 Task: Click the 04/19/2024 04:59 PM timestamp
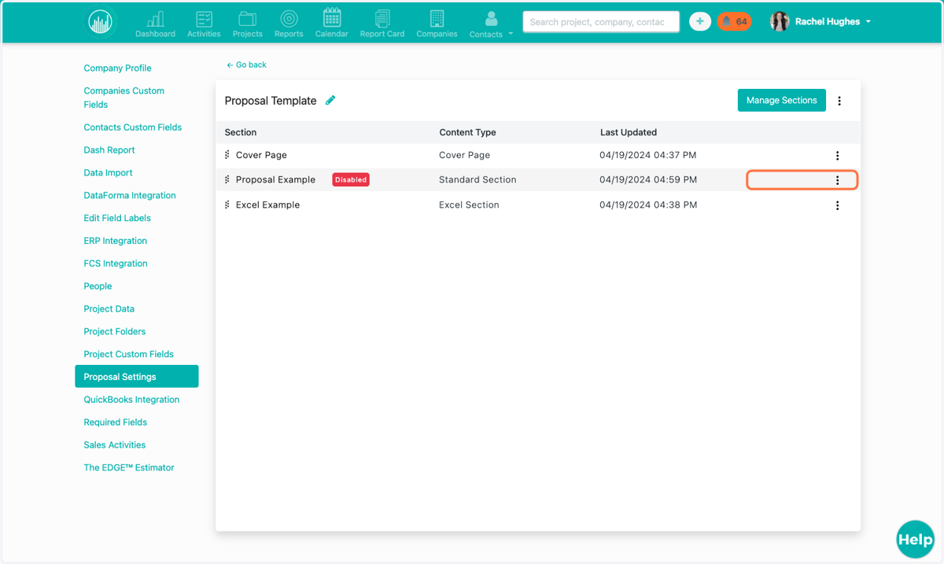(648, 179)
